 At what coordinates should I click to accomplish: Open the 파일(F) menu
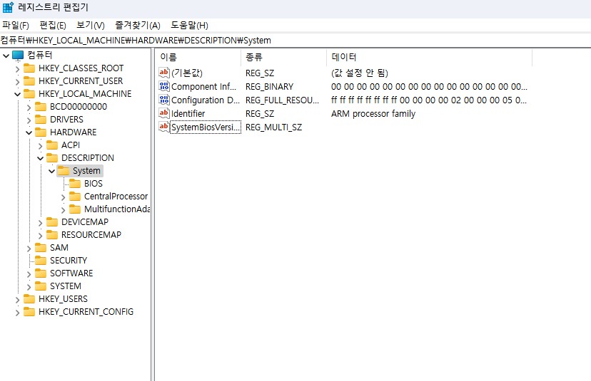pos(15,25)
